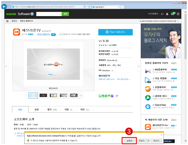Click 더보기 next to 이 개발사의 다른 S/W
188x145 pixels.
174,120
